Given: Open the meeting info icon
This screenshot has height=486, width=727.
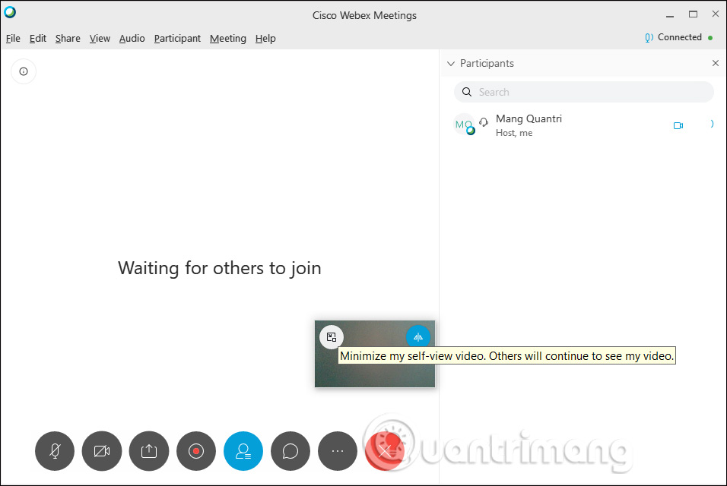Looking at the screenshot, I should [24, 71].
